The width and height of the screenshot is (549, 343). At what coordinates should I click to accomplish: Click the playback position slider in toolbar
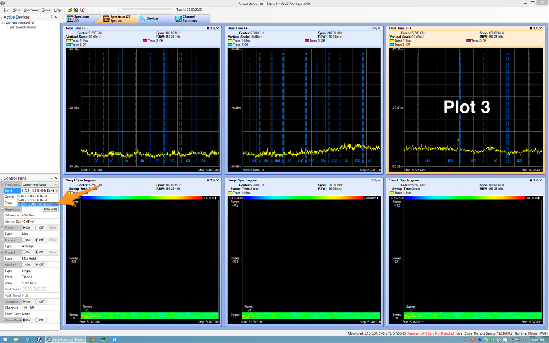(x=147, y=10)
